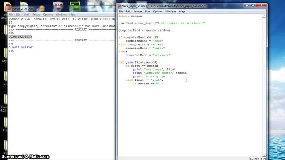Close the rock_paper_scissor.py editor window
Viewport: 285px width, 160px height.
261,5
